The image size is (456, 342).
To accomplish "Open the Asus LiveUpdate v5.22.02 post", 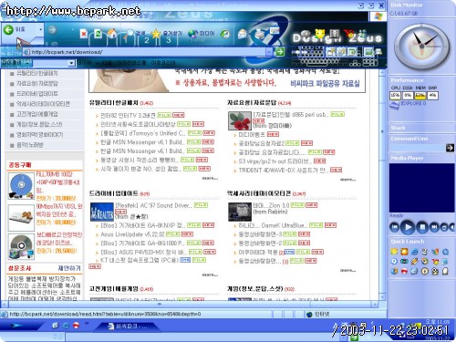I will click(x=132, y=234).
